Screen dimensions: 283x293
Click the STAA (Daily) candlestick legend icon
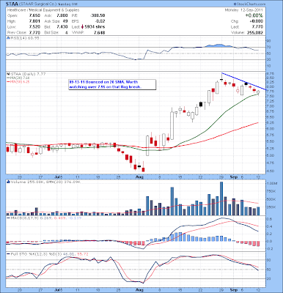tap(7, 74)
